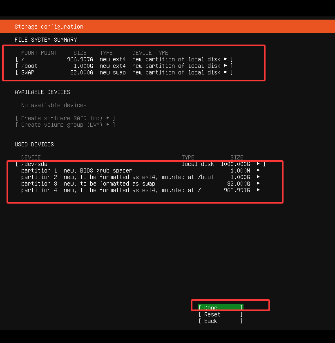Expand options for the / mount point row
335x343 pixels.
(226, 59)
